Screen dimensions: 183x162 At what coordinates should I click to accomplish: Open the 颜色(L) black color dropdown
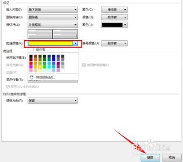pyautogui.click(x=114, y=25)
